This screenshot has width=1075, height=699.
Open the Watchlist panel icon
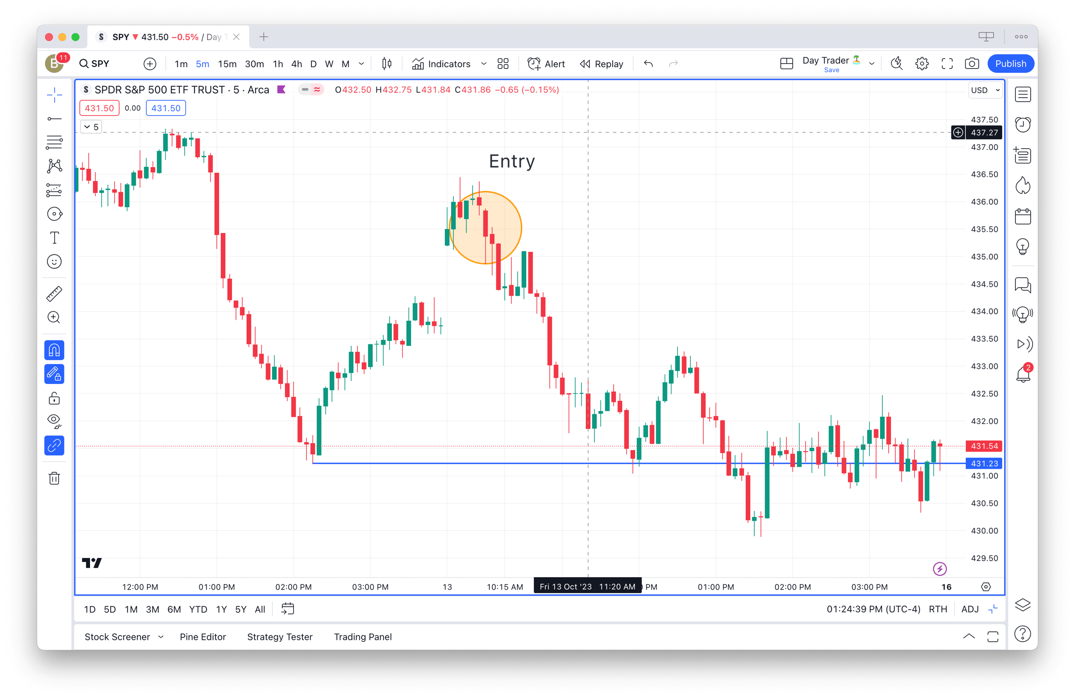tap(1023, 95)
